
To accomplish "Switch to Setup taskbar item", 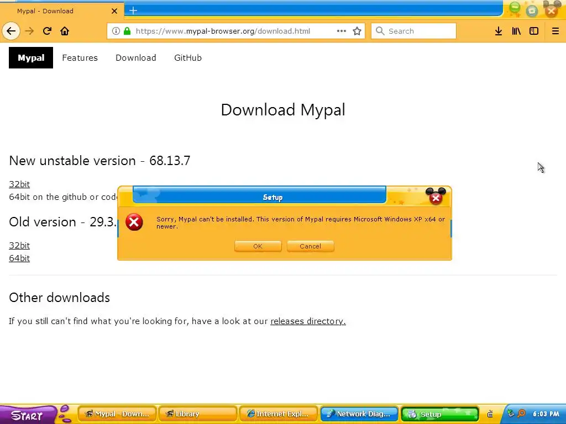I will click(x=439, y=414).
